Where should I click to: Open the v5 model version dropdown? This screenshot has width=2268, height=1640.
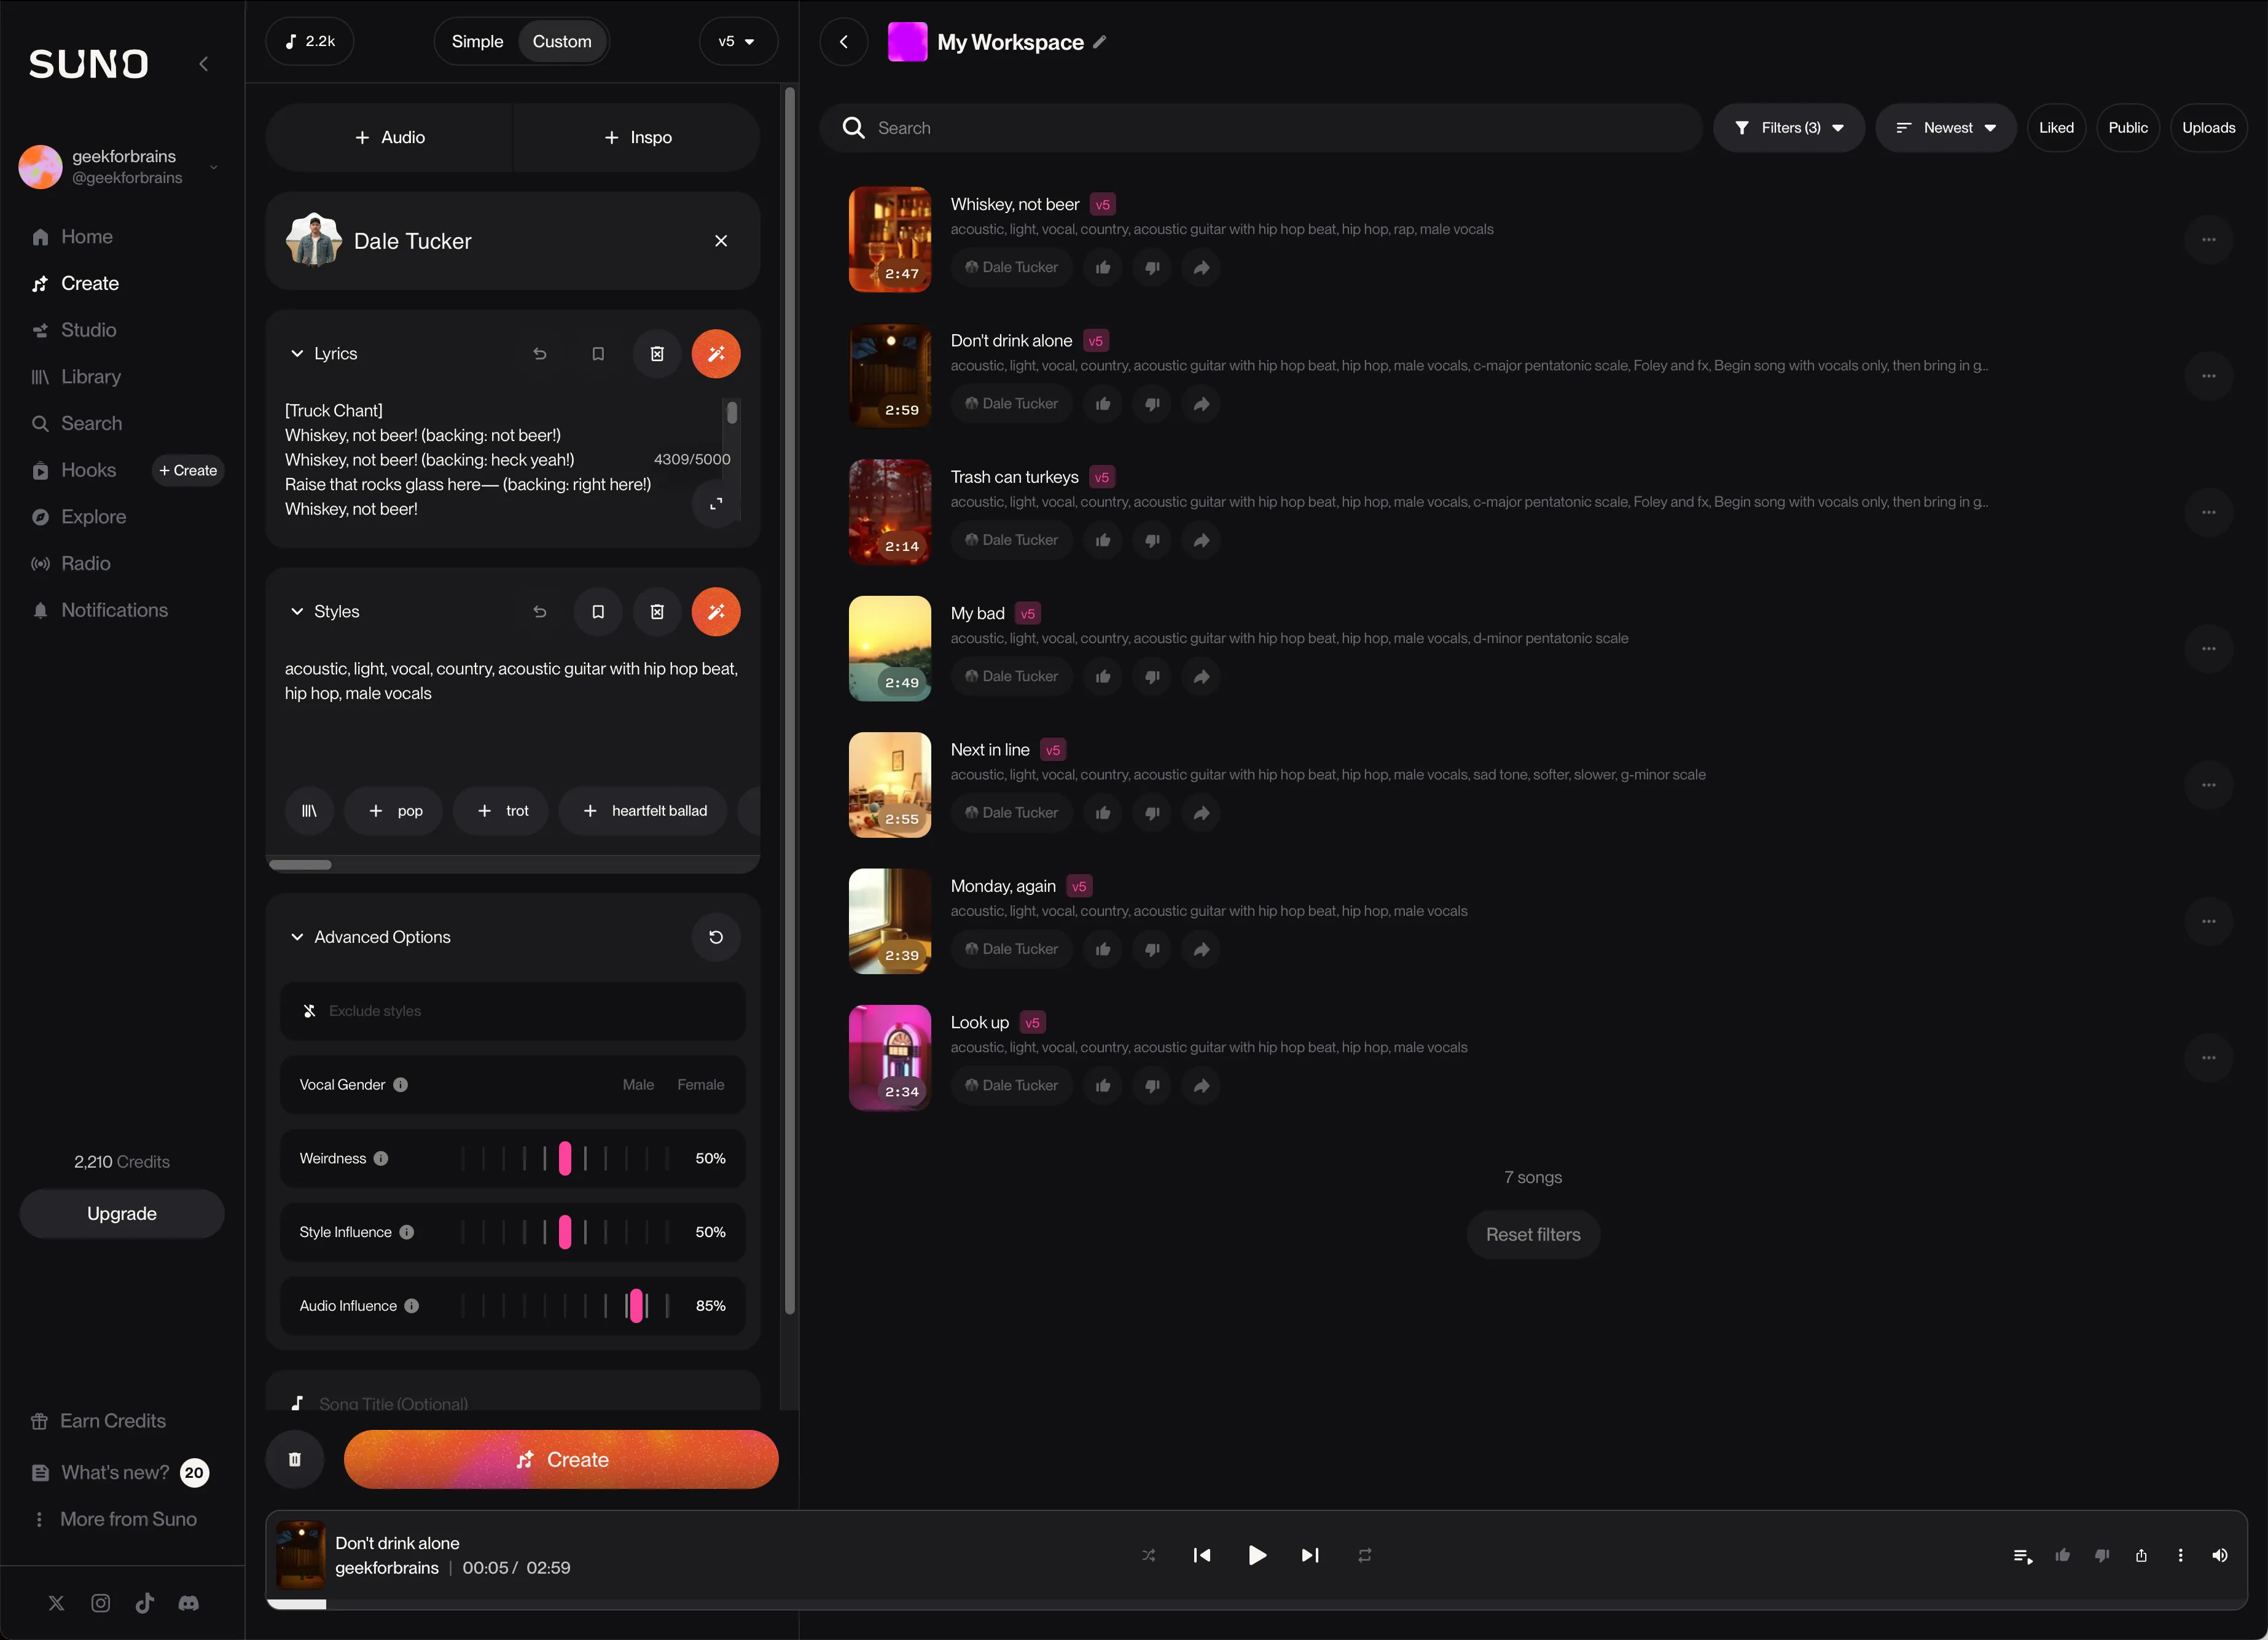[738, 41]
